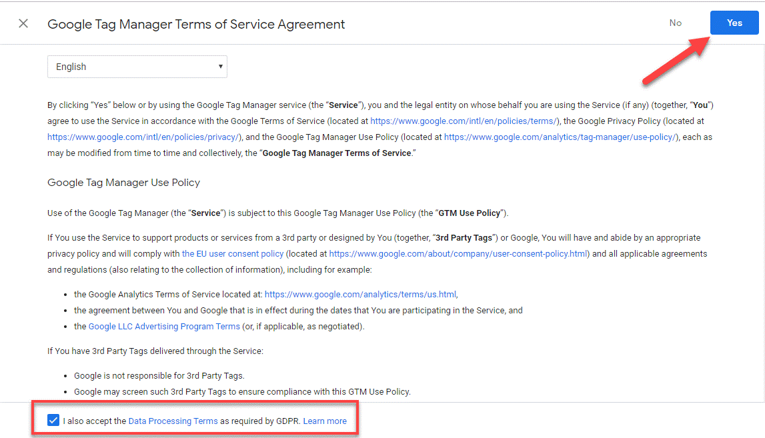Click the 'Google is not responsible' bullet

tap(154, 376)
